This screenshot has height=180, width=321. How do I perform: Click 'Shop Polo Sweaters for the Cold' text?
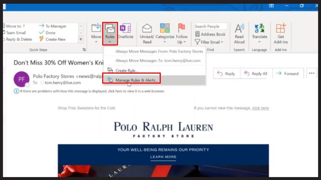[x=86, y=108]
